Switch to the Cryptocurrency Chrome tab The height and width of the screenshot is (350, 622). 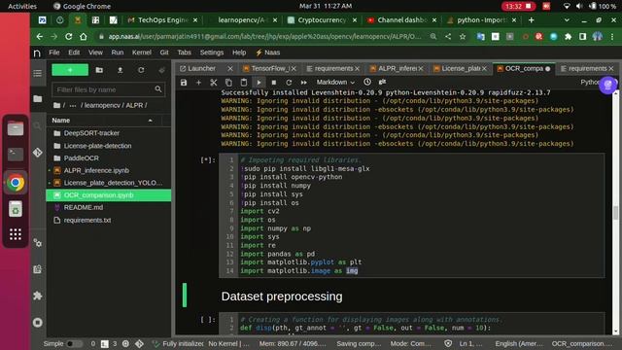322,19
